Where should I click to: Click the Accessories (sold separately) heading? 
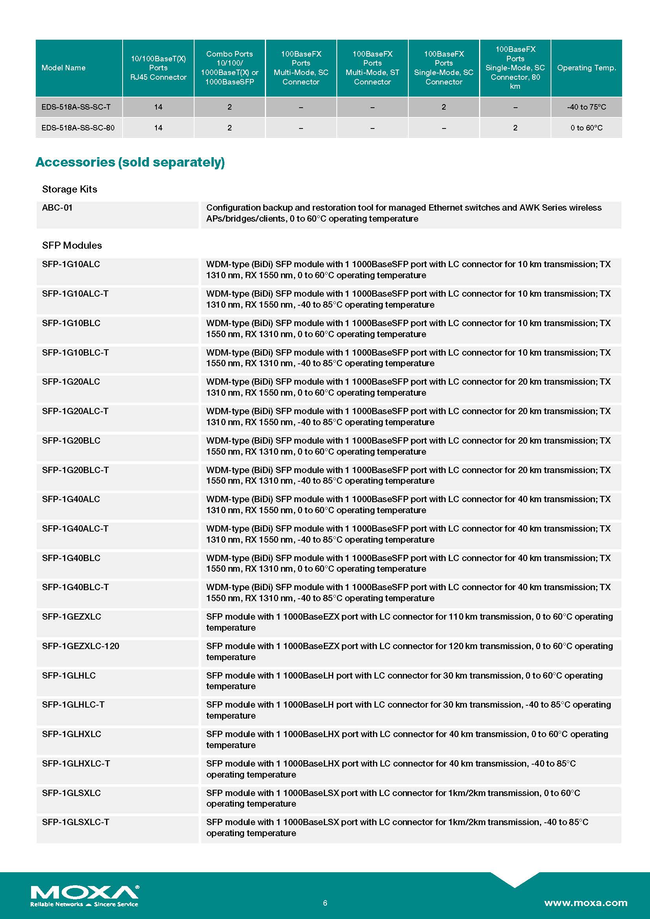coord(130,162)
